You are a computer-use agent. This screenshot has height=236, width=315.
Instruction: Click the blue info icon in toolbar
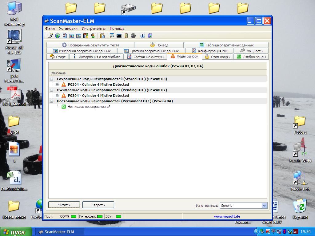143,36
